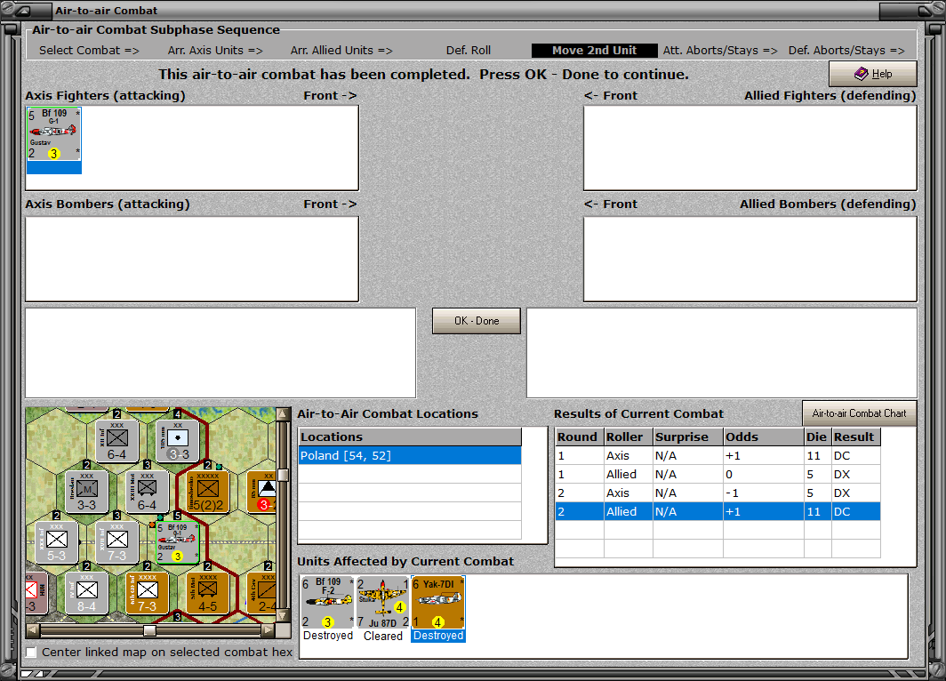The width and height of the screenshot is (946, 681).
Task: Click the 8-4 infantry counter on map
Action: pyautogui.click(x=87, y=593)
